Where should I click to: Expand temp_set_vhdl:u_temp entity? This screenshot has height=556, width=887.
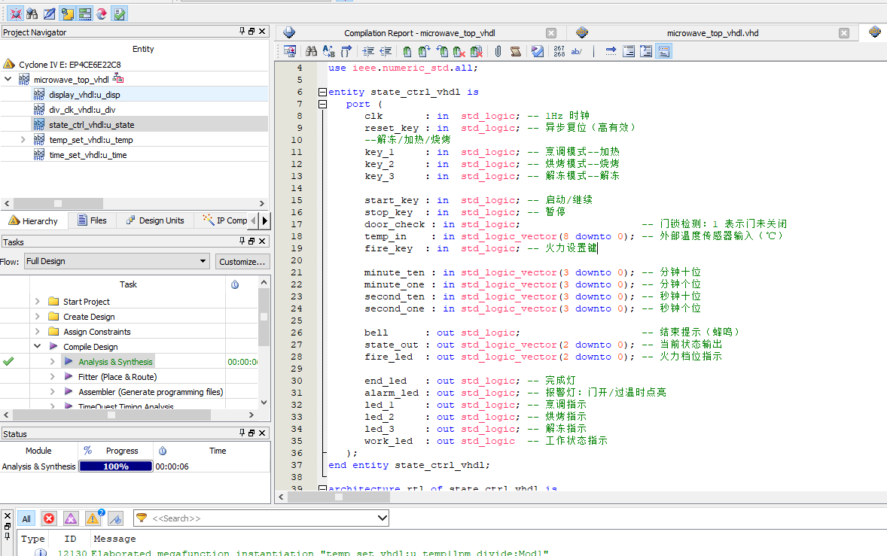click(x=23, y=140)
